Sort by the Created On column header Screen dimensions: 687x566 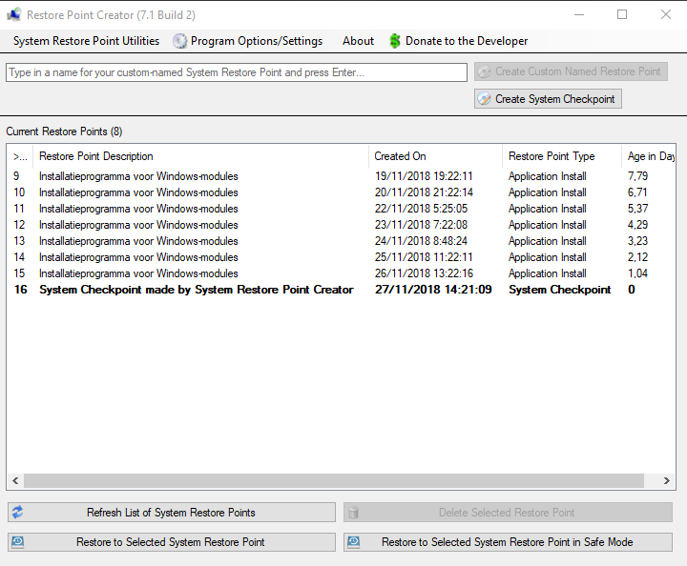(400, 156)
